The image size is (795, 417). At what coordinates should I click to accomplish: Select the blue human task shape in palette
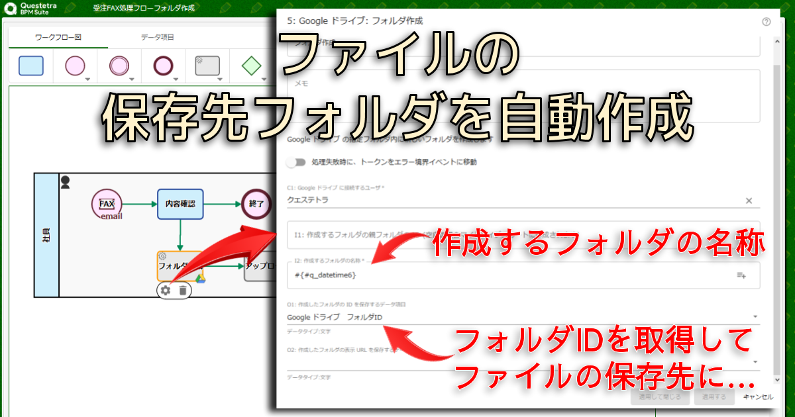(31, 66)
